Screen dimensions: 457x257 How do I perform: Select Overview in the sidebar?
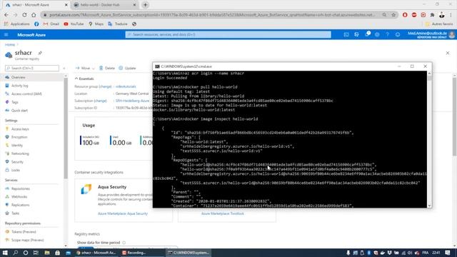[18, 77]
